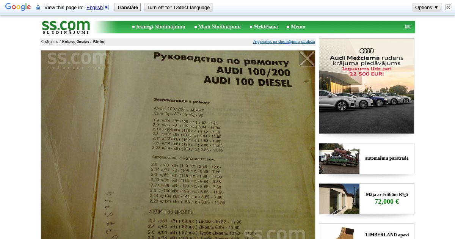
Task: Select the English language link
Action: coord(94,7)
